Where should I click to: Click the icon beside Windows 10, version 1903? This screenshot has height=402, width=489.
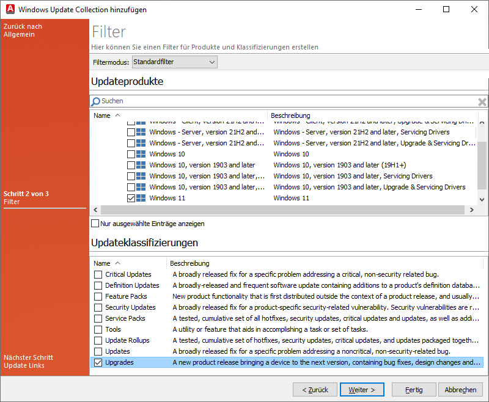[142, 165]
